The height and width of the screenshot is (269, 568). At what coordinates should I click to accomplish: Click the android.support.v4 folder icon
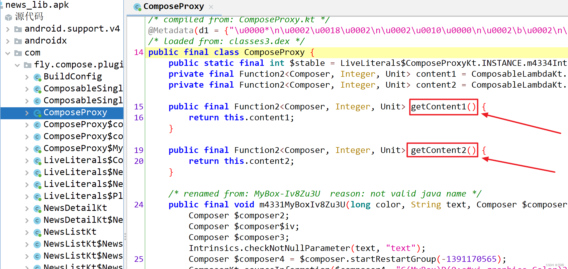(x=18, y=29)
